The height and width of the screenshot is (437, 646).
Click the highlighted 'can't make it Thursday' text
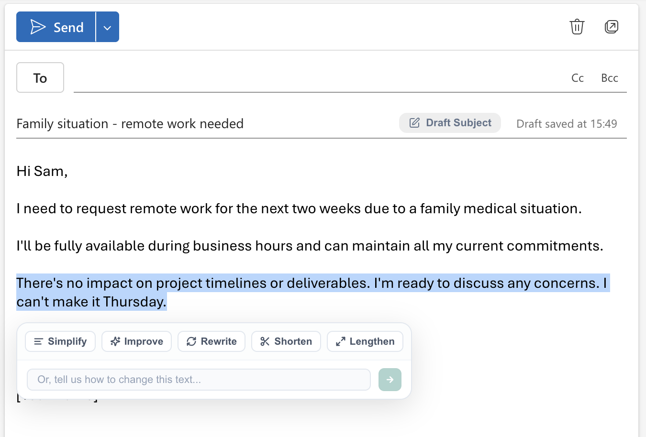pos(91,302)
